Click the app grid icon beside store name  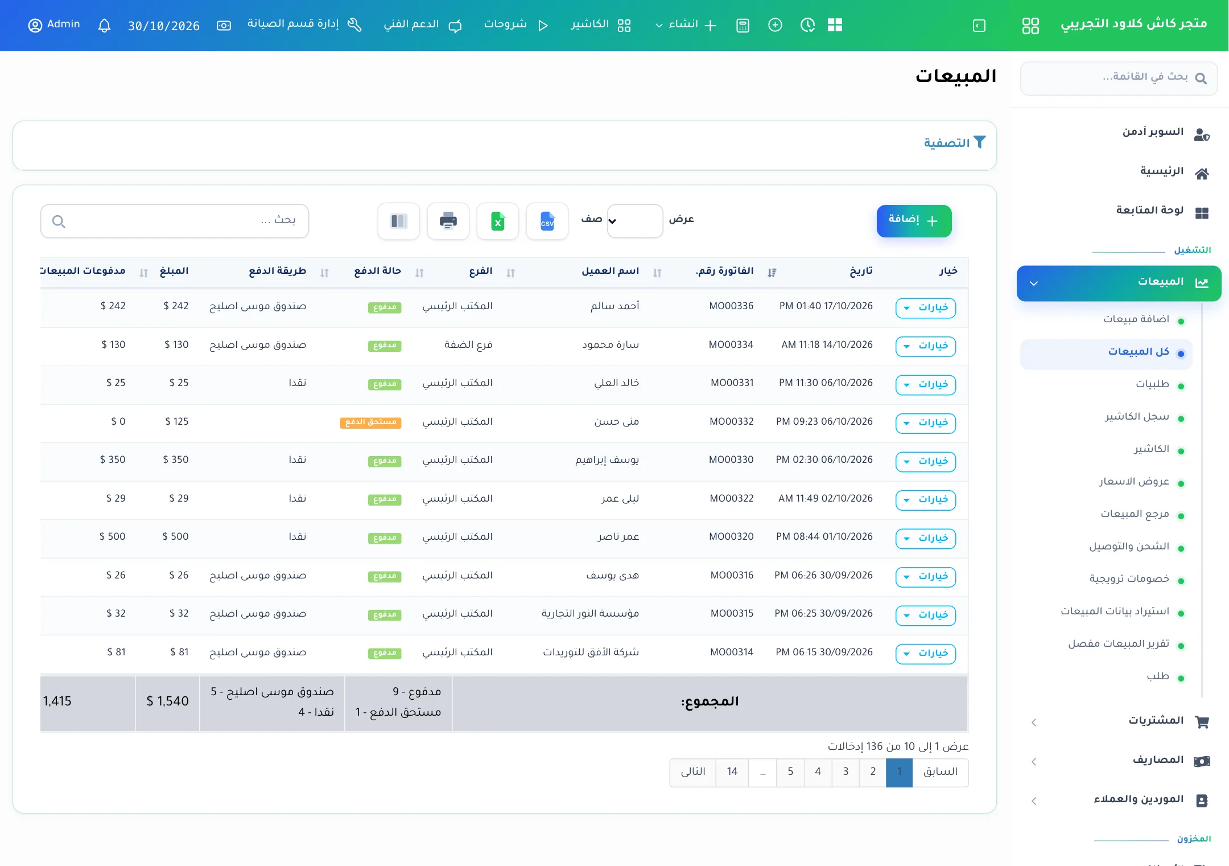pos(1030,26)
